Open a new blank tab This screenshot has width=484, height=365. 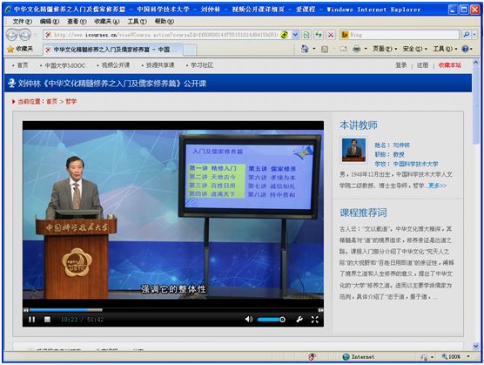(190, 50)
